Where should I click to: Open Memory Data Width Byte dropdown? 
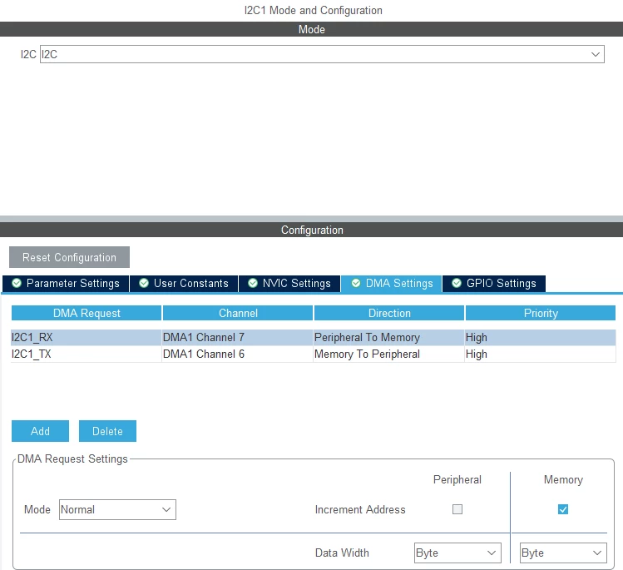[x=563, y=553]
